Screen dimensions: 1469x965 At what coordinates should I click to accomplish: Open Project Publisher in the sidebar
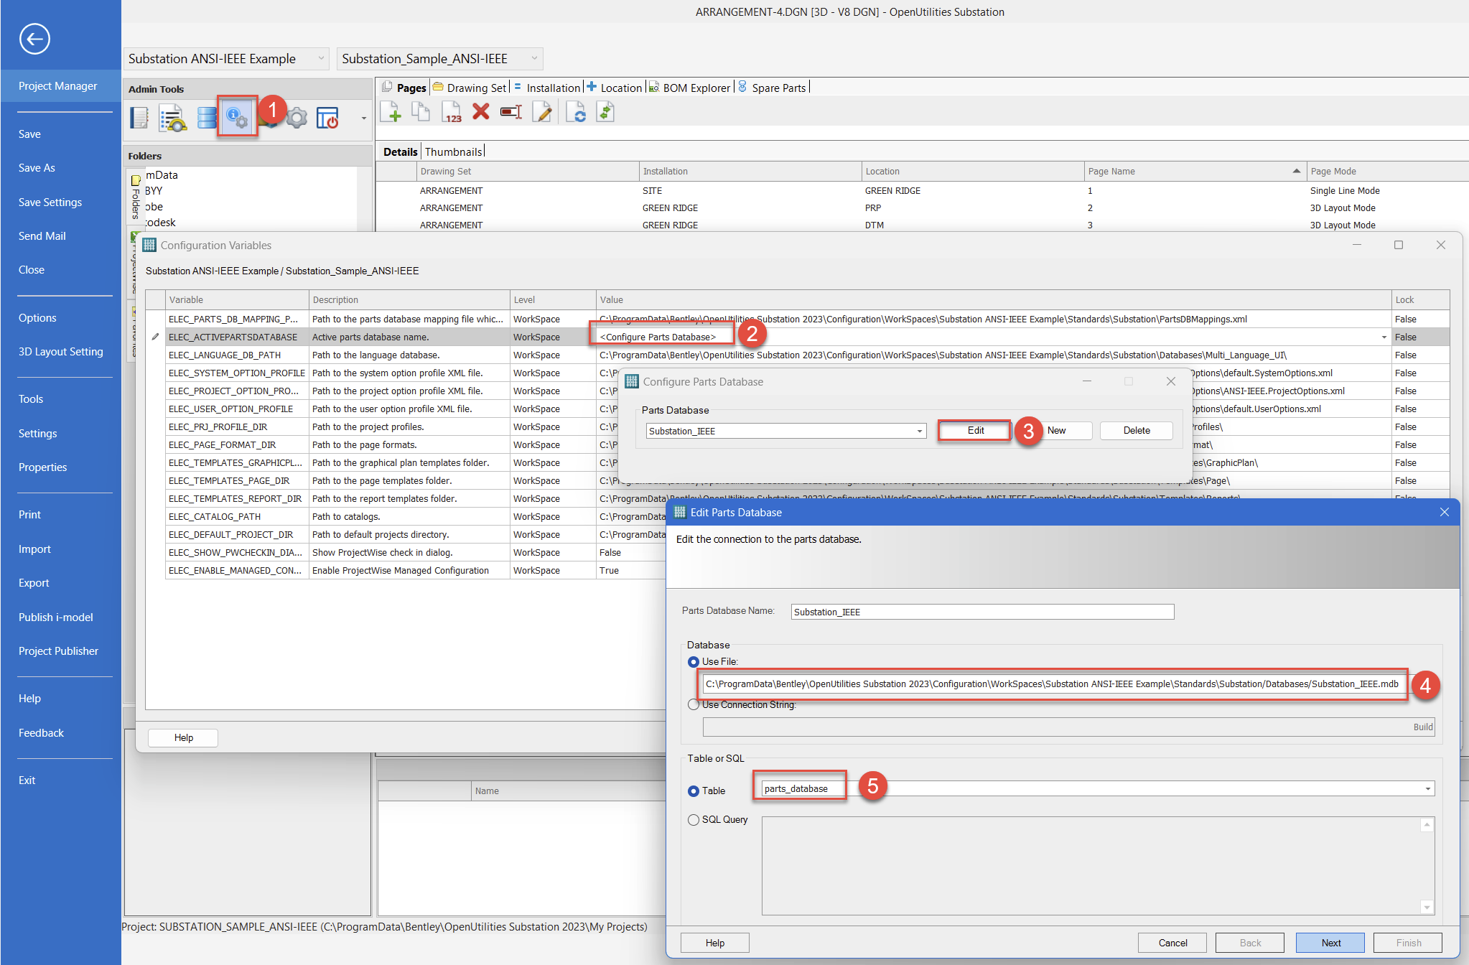[59, 651]
